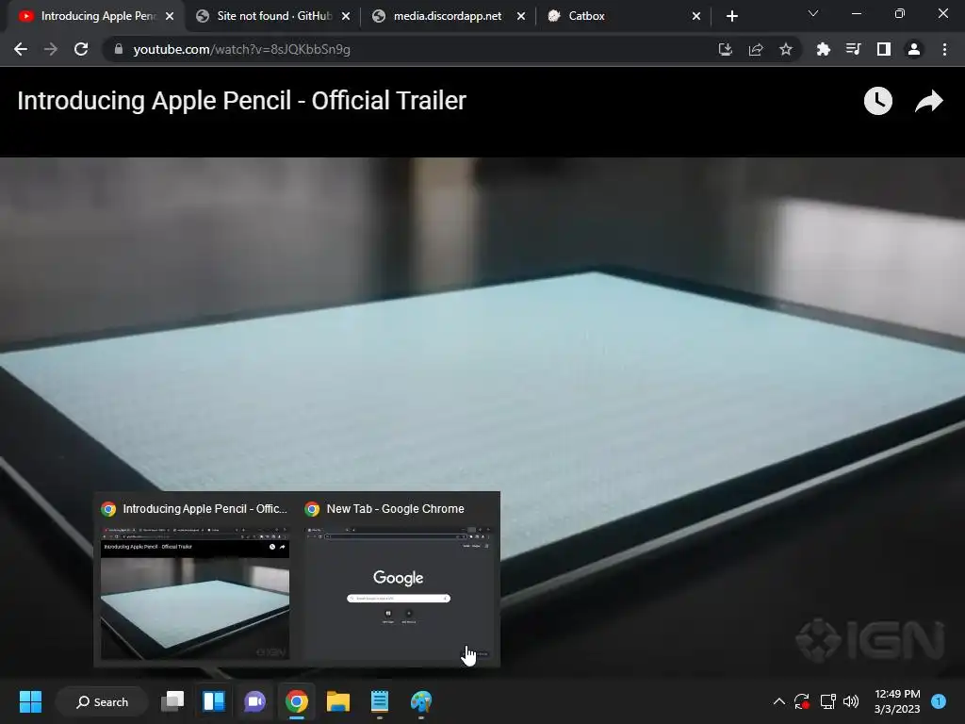965x724 pixels.
Task: Click the Introducing Apple Pencil preview title
Action: click(x=204, y=508)
